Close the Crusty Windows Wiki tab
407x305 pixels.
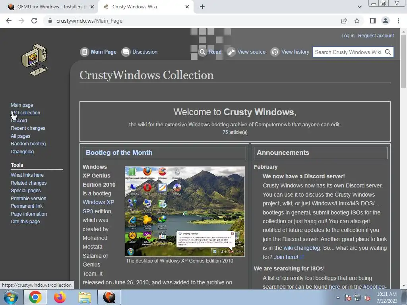[187, 7]
